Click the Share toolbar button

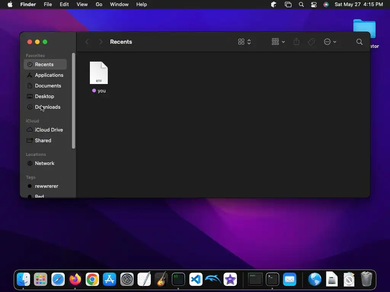pos(296,42)
